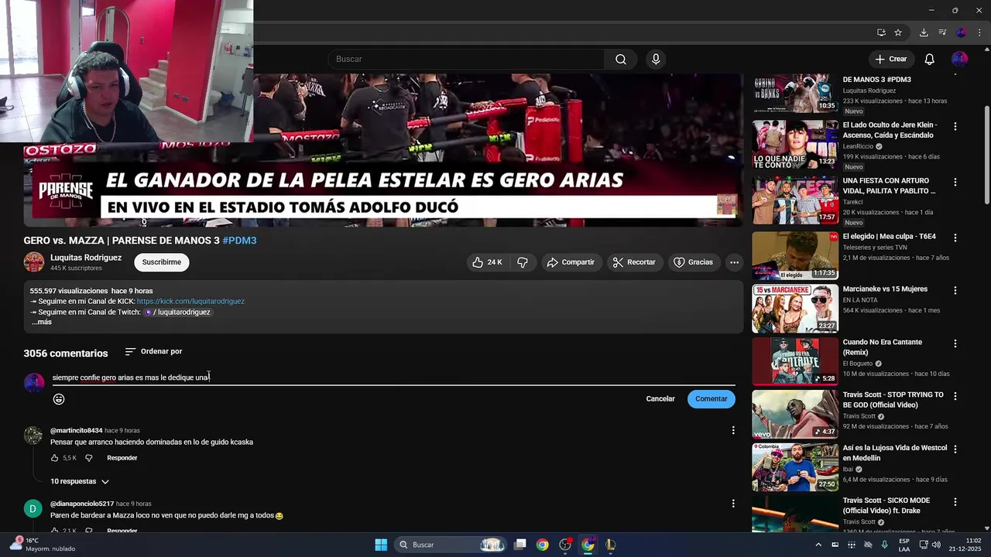991x557 pixels.
Task: Click @martincito8434 username
Action: pos(77,430)
